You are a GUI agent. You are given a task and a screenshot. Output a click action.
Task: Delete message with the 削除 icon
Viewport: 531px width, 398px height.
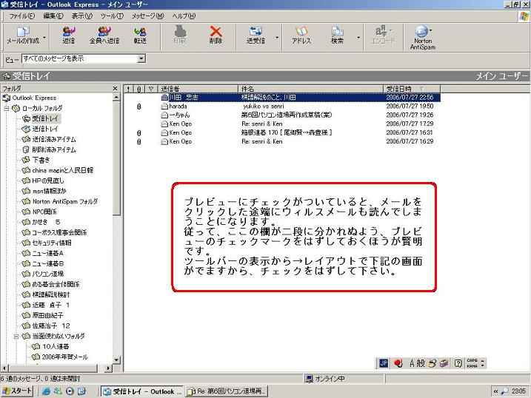coord(216,32)
